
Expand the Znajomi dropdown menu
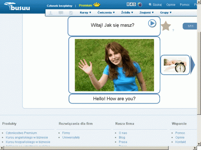(146, 12)
